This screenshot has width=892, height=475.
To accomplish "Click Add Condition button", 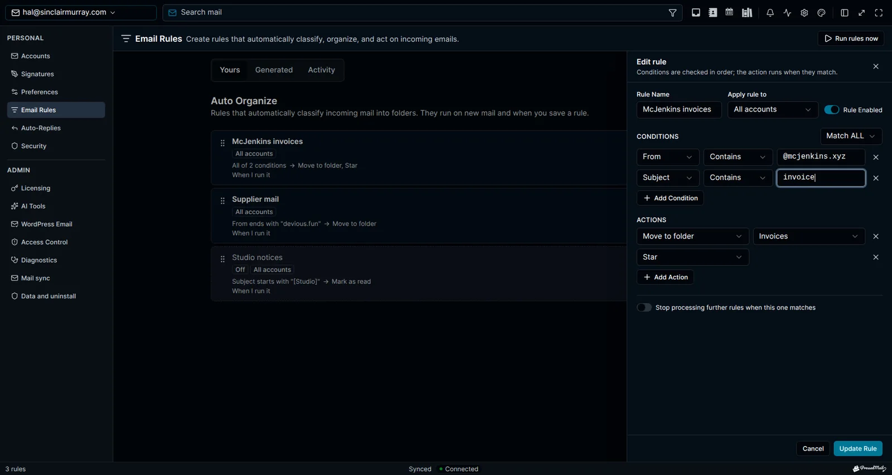I will pos(670,198).
